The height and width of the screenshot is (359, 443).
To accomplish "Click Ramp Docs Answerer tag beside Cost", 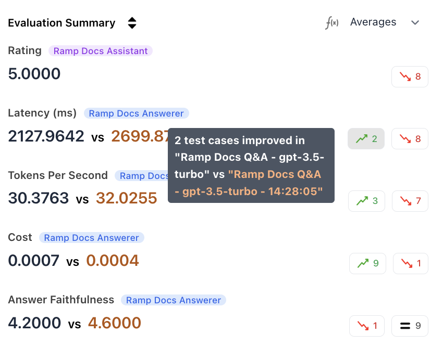I will click(92, 238).
